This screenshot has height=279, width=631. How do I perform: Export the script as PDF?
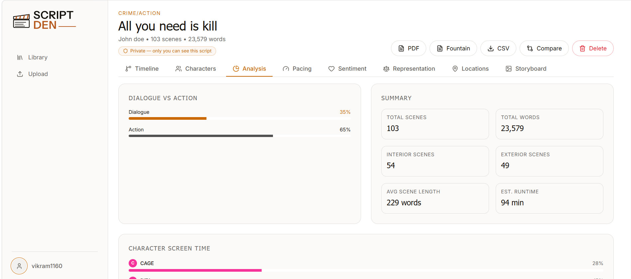409,48
